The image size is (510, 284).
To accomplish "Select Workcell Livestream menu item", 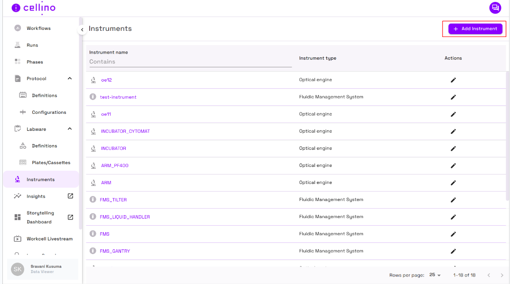I will pos(49,239).
